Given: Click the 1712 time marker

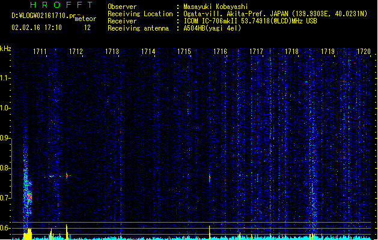Looking at the screenshot, I should pyautogui.click(x=76, y=52).
